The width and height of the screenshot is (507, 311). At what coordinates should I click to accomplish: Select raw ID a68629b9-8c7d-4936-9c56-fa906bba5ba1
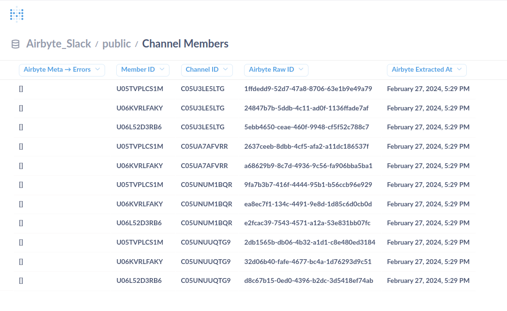(308, 166)
